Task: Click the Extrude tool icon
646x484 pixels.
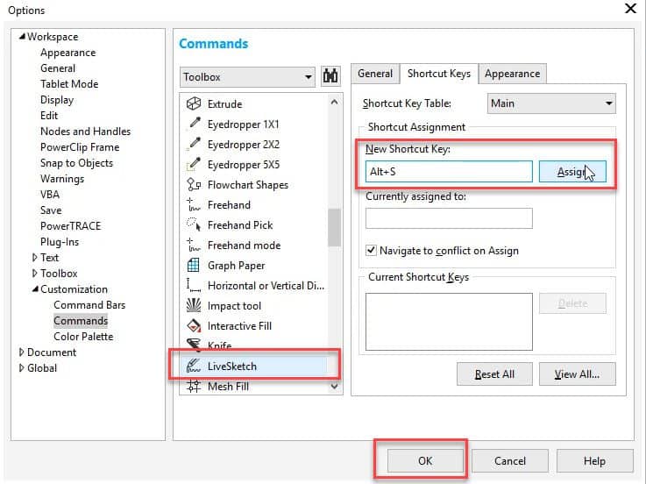Action: [x=194, y=104]
